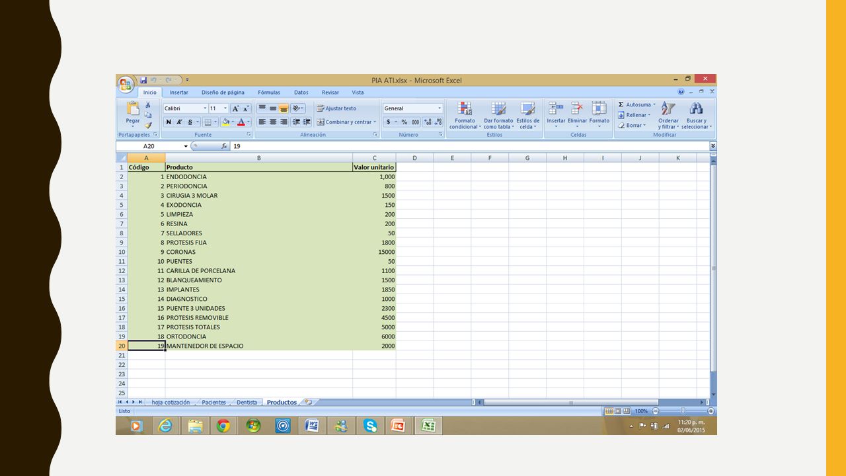846x476 pixels.
Task: Click the formula bar showing 19
Action: pyautogui.click(x=469, y=146)
